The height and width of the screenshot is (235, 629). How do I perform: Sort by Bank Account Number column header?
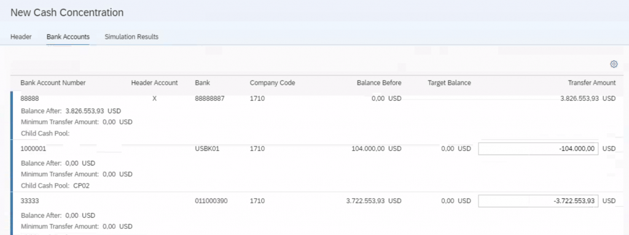53,83
